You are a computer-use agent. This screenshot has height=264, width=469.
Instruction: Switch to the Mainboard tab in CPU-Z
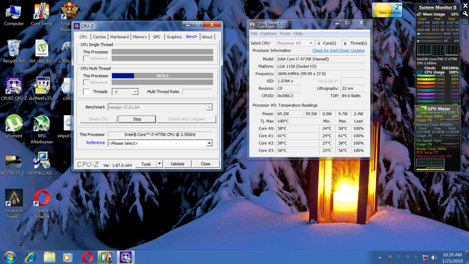click(119, 37)
